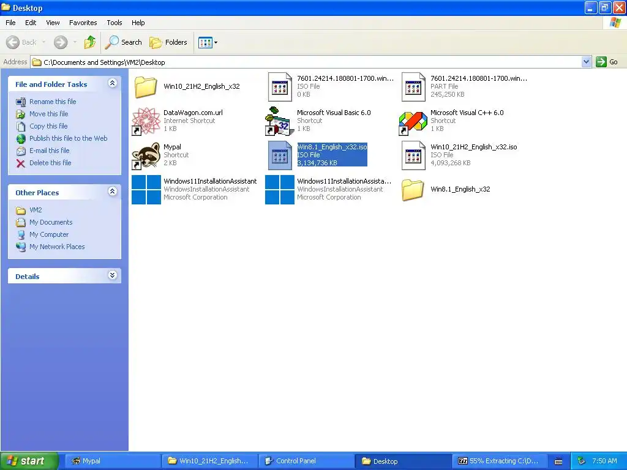Toggle the Folders pane button
Image resolution: width=627 pixels, height=470 pixels.
pos(168,42)
